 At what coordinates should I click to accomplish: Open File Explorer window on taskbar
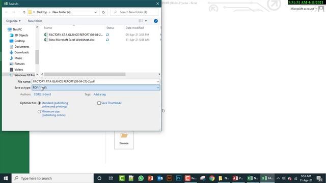[x=224, y=178]
